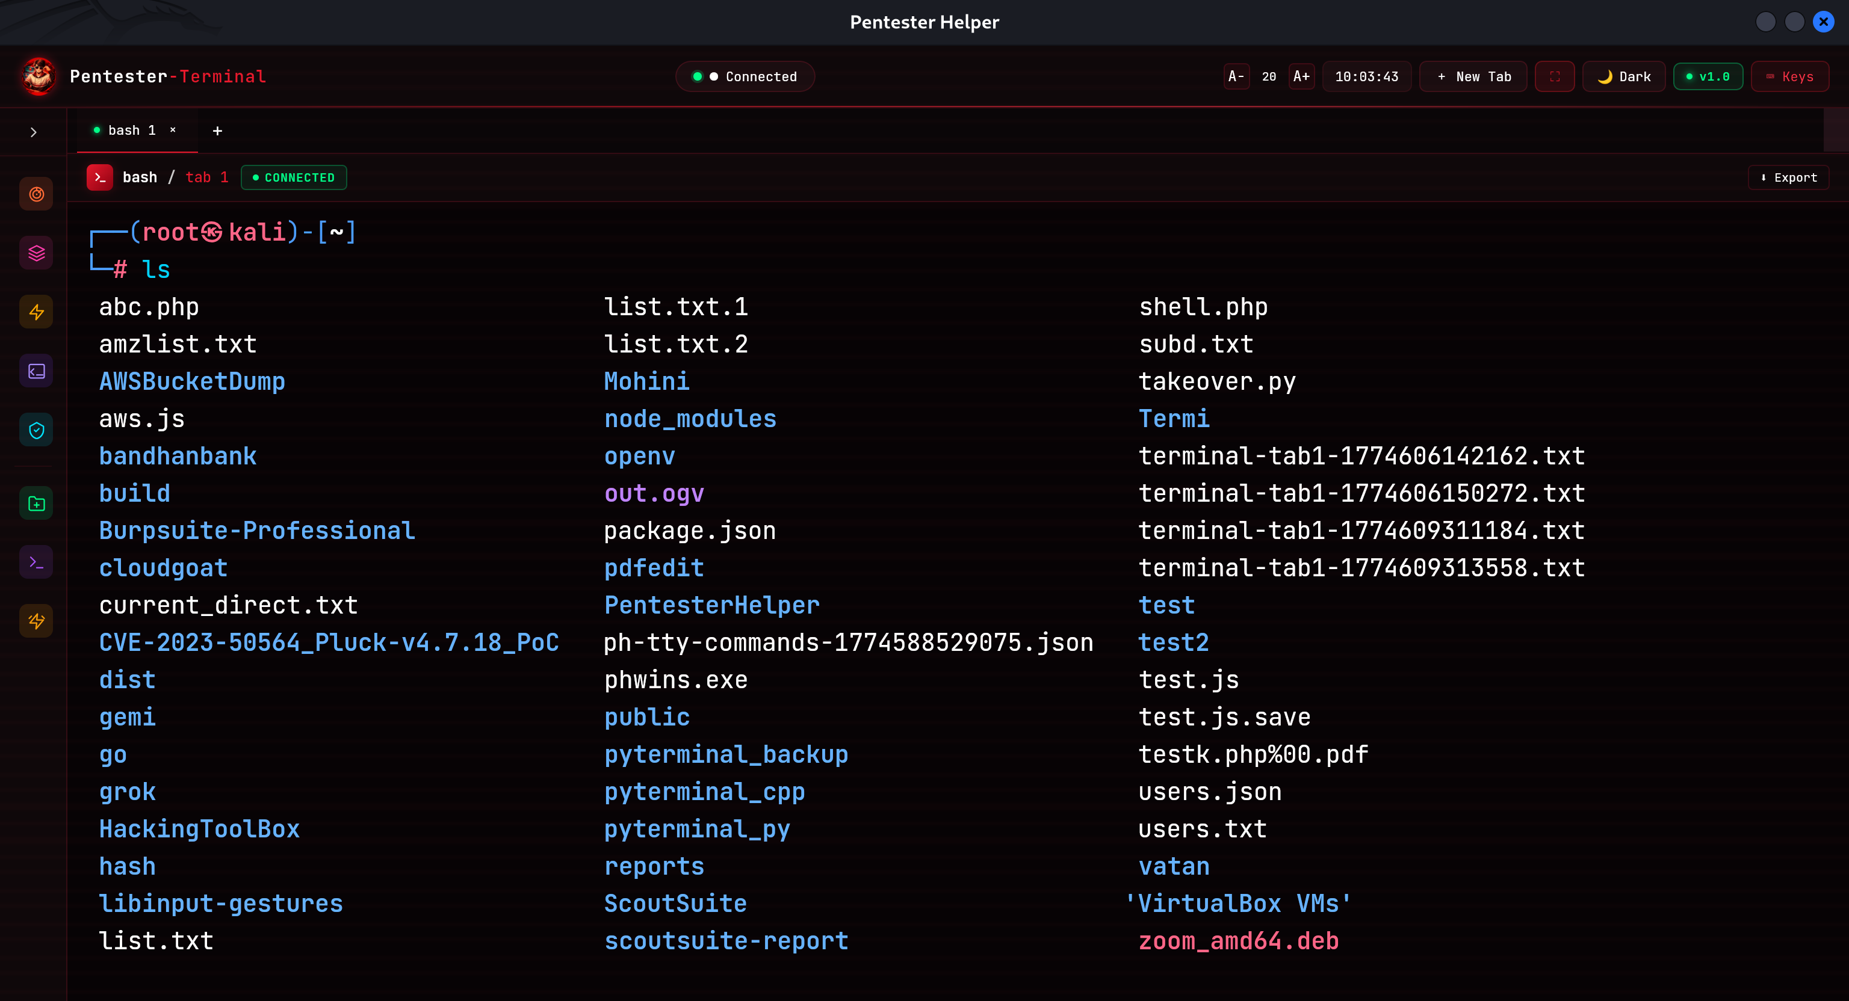Viewport: 1849px width, 1001px height.
Task: Click the Export button
Action: coord(1788,178)
